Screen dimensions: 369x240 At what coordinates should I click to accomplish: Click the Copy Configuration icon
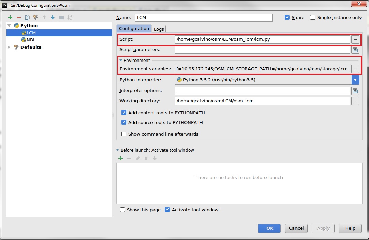27,17
